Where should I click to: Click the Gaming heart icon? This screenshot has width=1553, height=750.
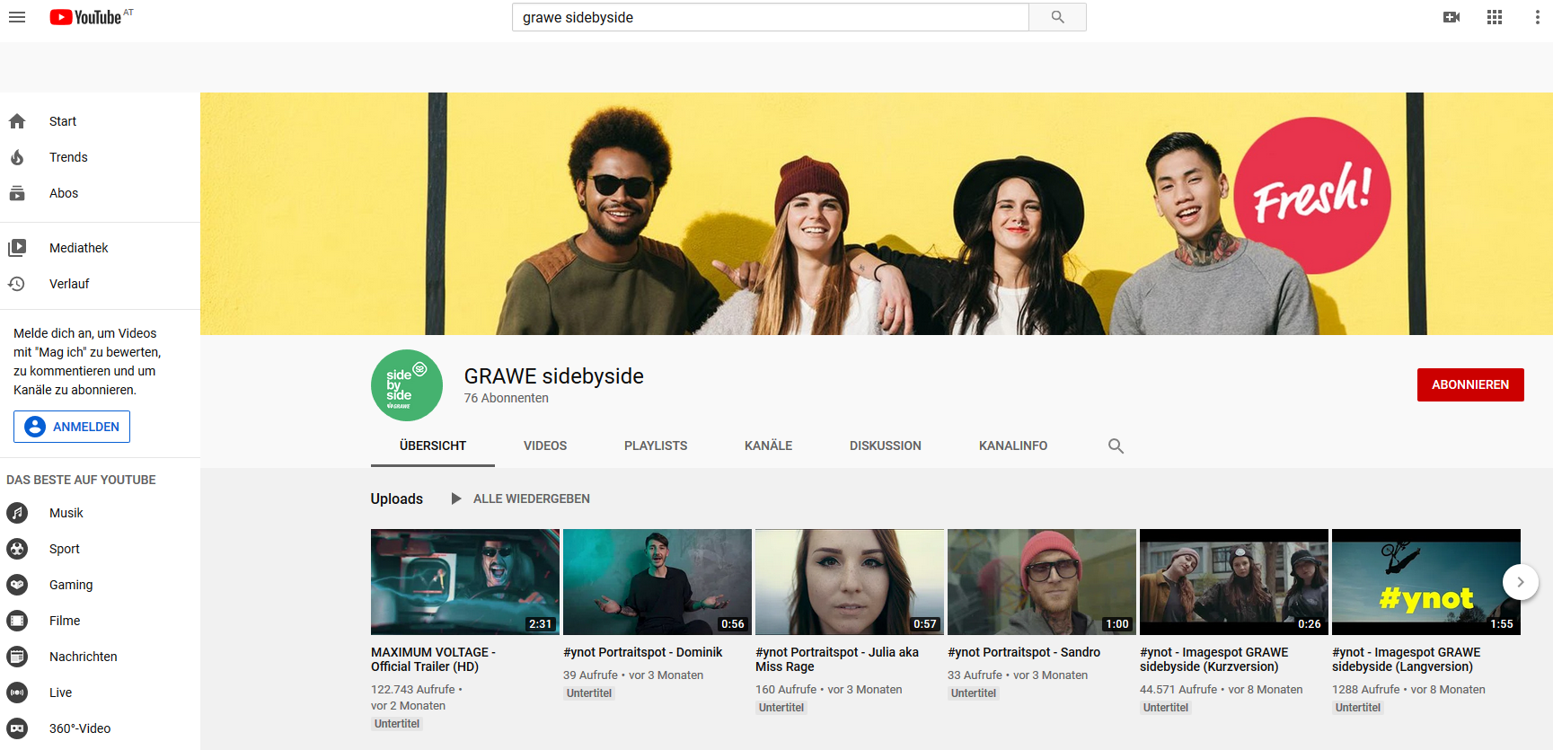point(17,585)
